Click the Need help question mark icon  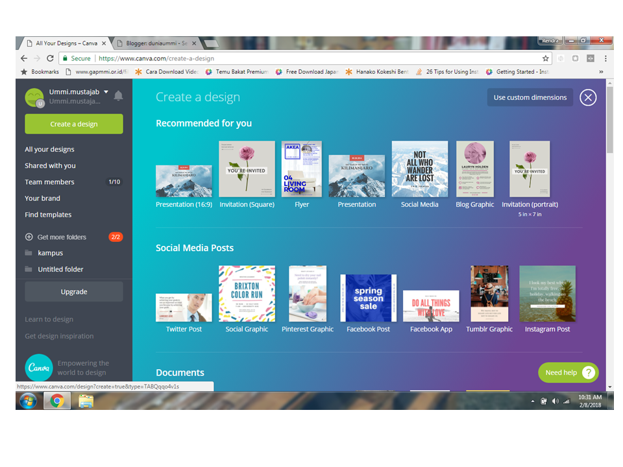tap(589, 372)
